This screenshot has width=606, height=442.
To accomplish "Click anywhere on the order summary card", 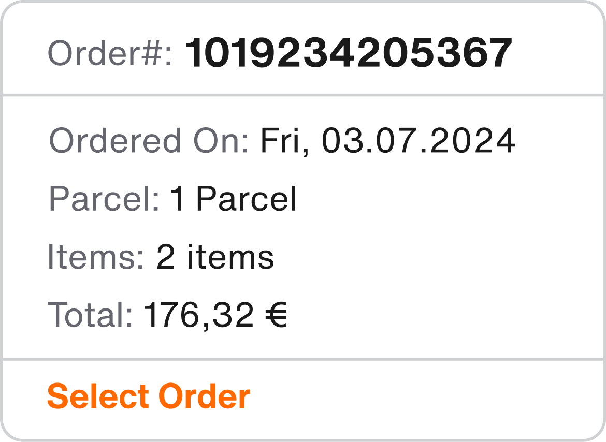I will (303, 221).
